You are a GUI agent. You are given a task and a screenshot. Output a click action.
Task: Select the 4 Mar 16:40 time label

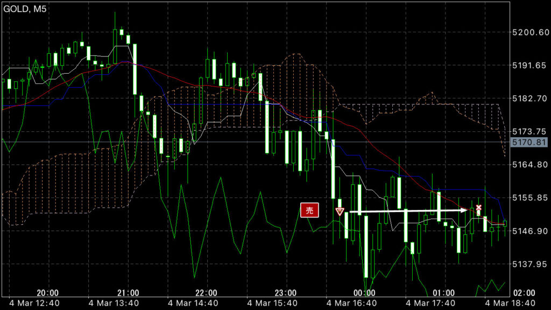[354, 303]
